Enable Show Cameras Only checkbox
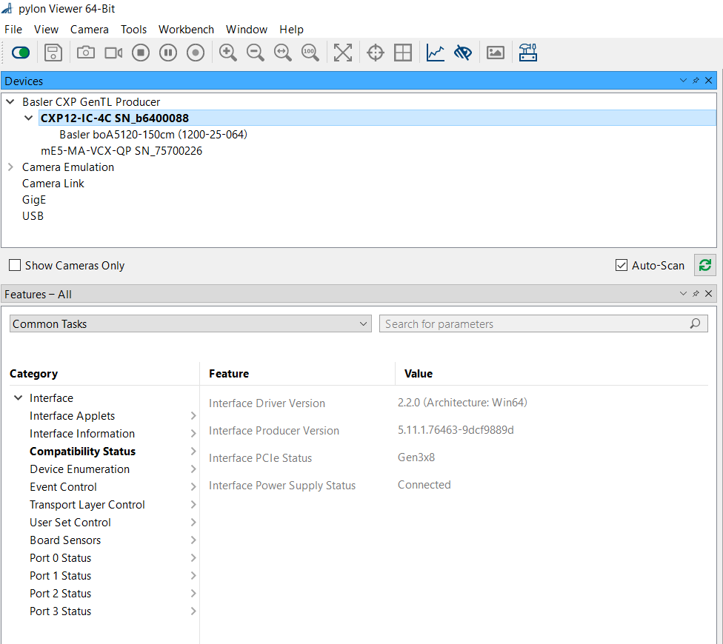 point(15,265)
